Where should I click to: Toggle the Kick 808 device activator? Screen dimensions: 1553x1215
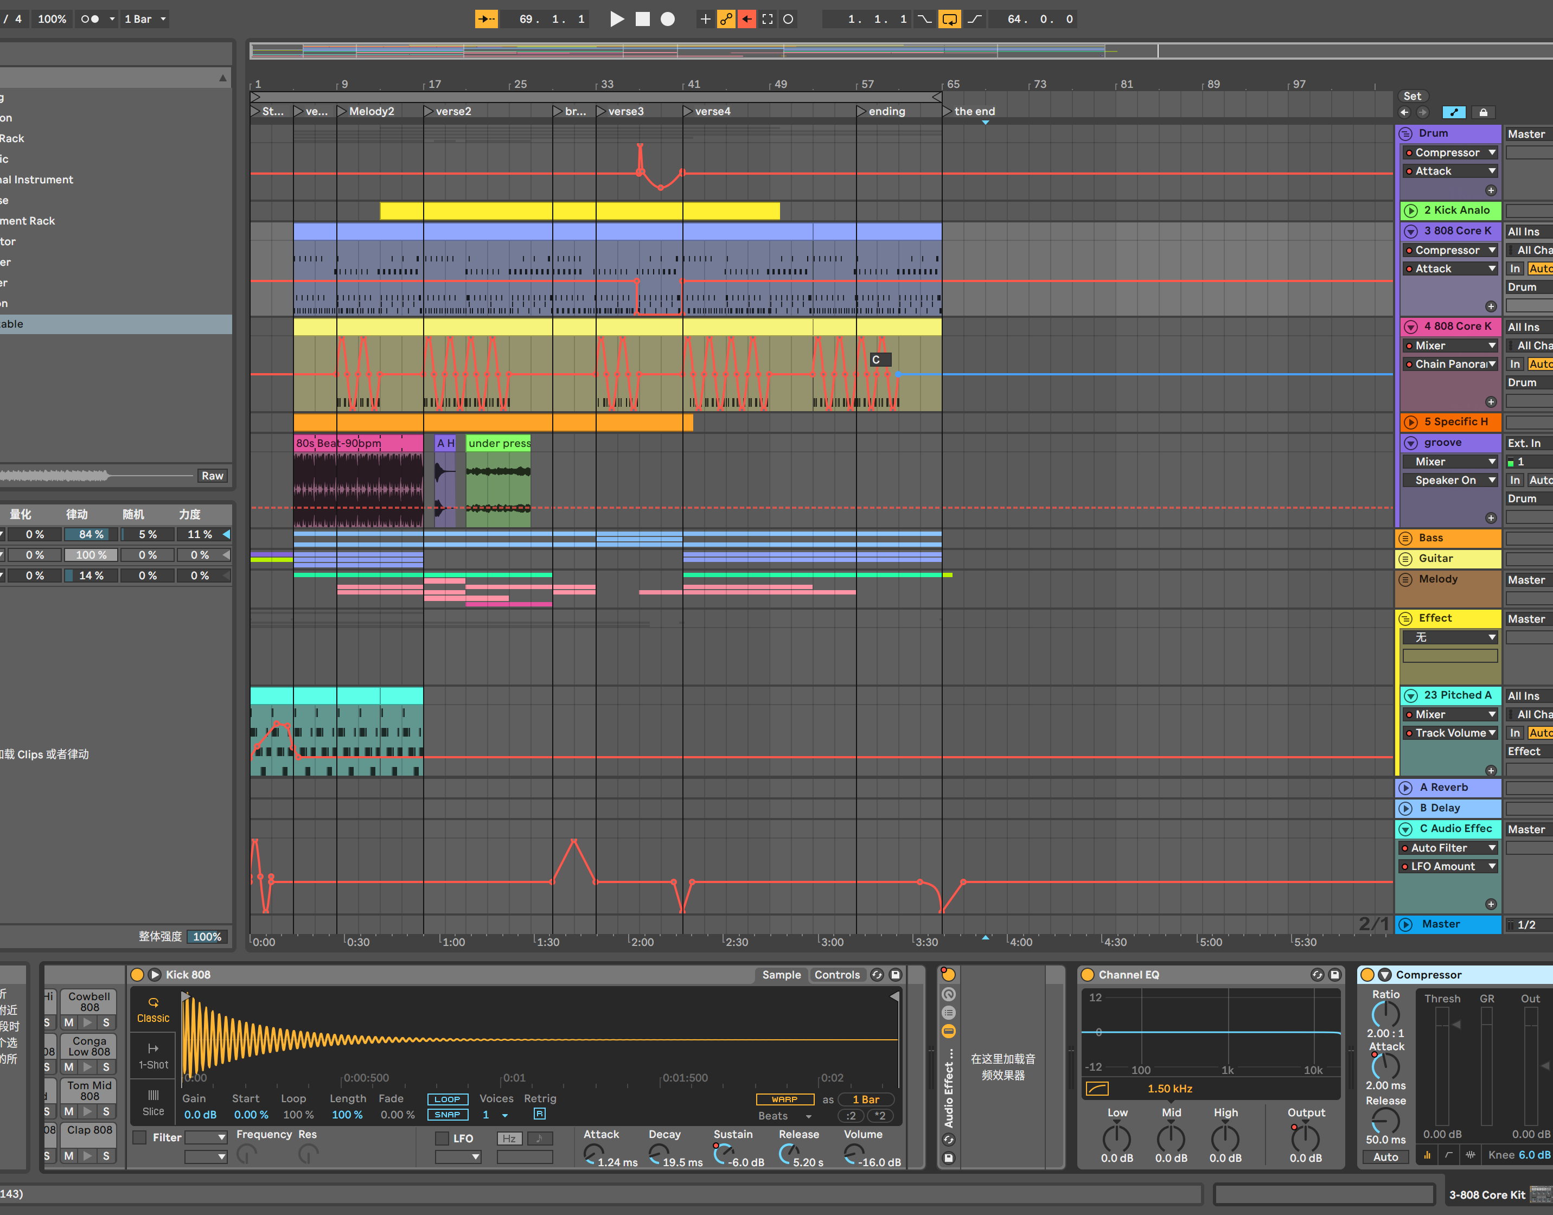click(x=137, y=975)
